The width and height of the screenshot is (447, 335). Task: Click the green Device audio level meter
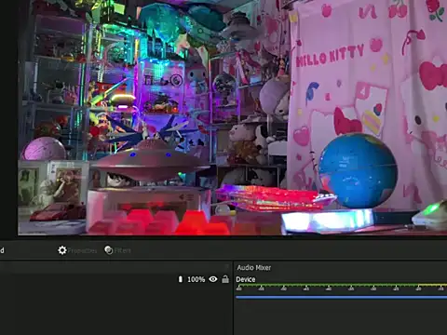[342, 285]
